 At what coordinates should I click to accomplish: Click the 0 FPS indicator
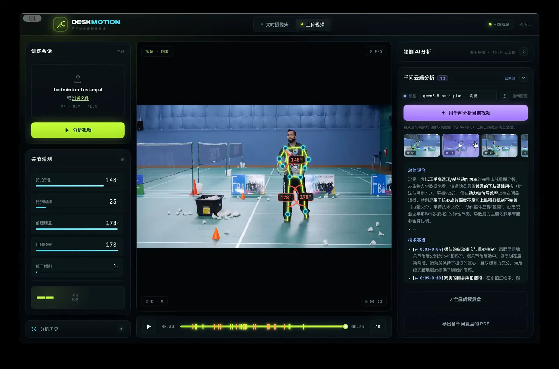click(376, 51)
